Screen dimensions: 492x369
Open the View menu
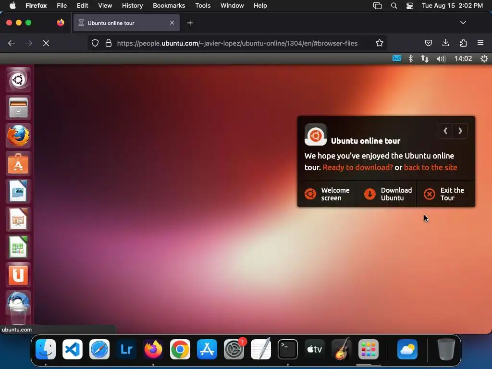click(105, 6)
